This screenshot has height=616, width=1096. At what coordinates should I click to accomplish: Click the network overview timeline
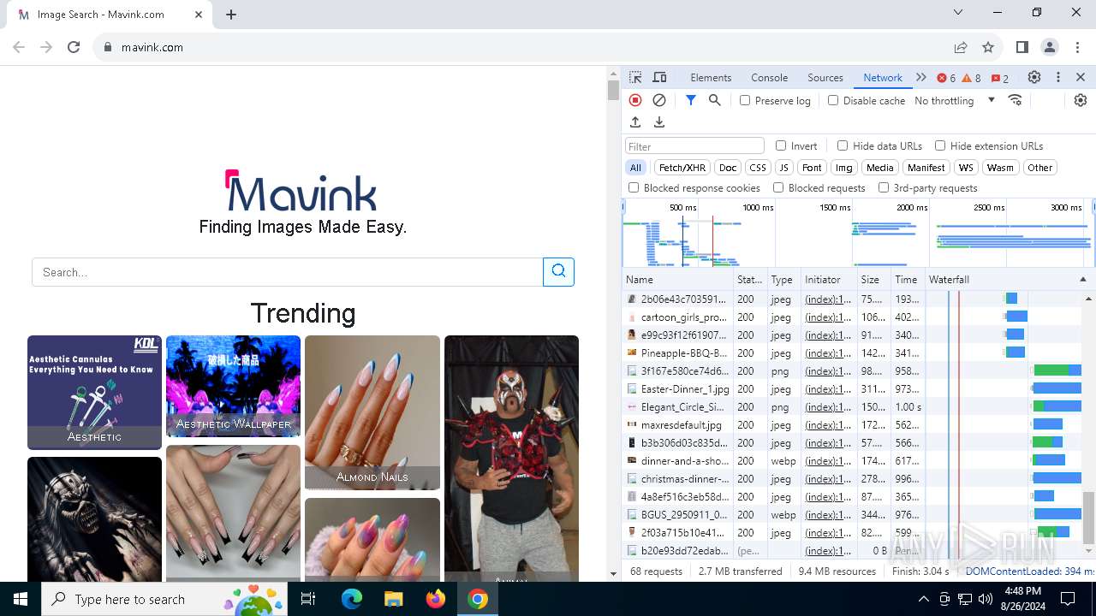point(859,233)
